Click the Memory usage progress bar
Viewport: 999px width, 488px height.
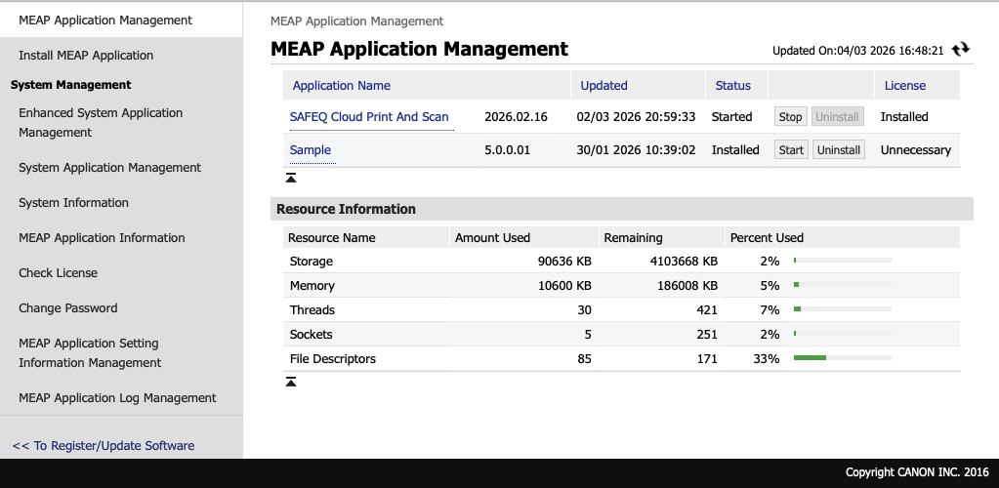click(x=843, y=284)
